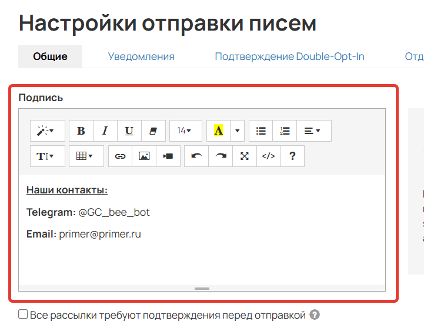Click the Наши контакты: heading text
The width and height of the screenshot is (424, 331).
pos(67,190)
